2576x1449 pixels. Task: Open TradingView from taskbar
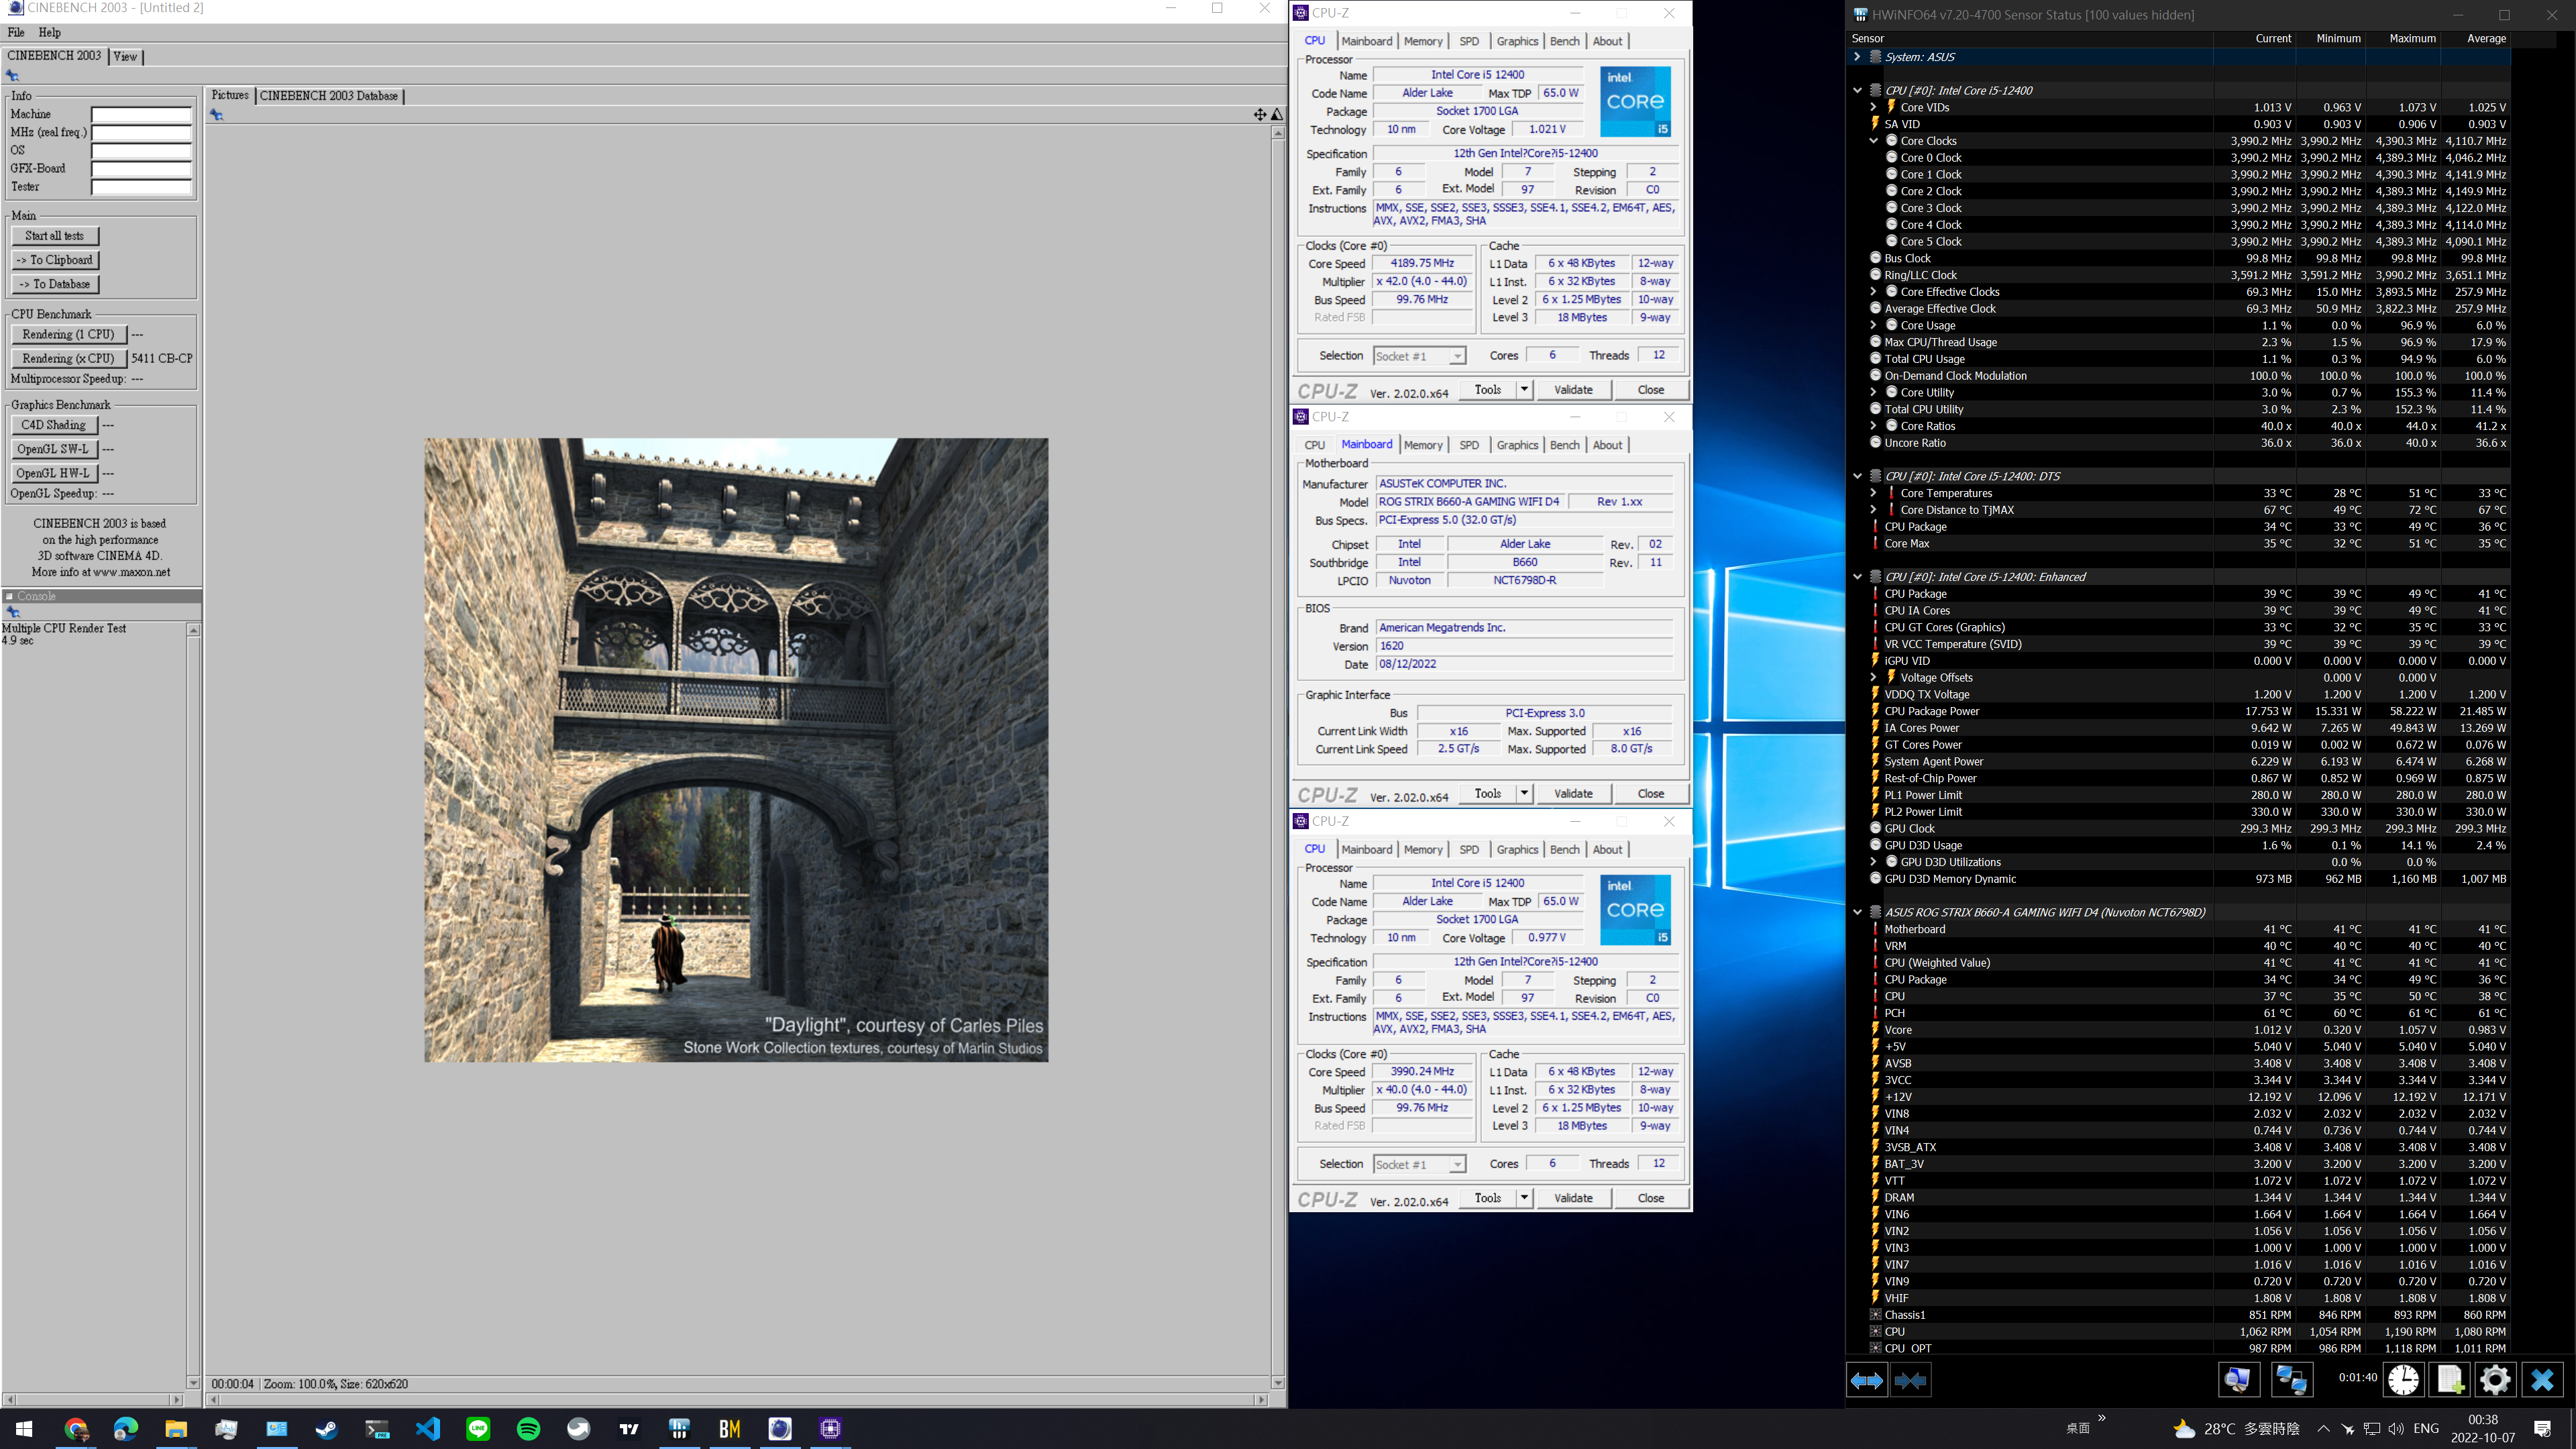tap(629, 1428)
